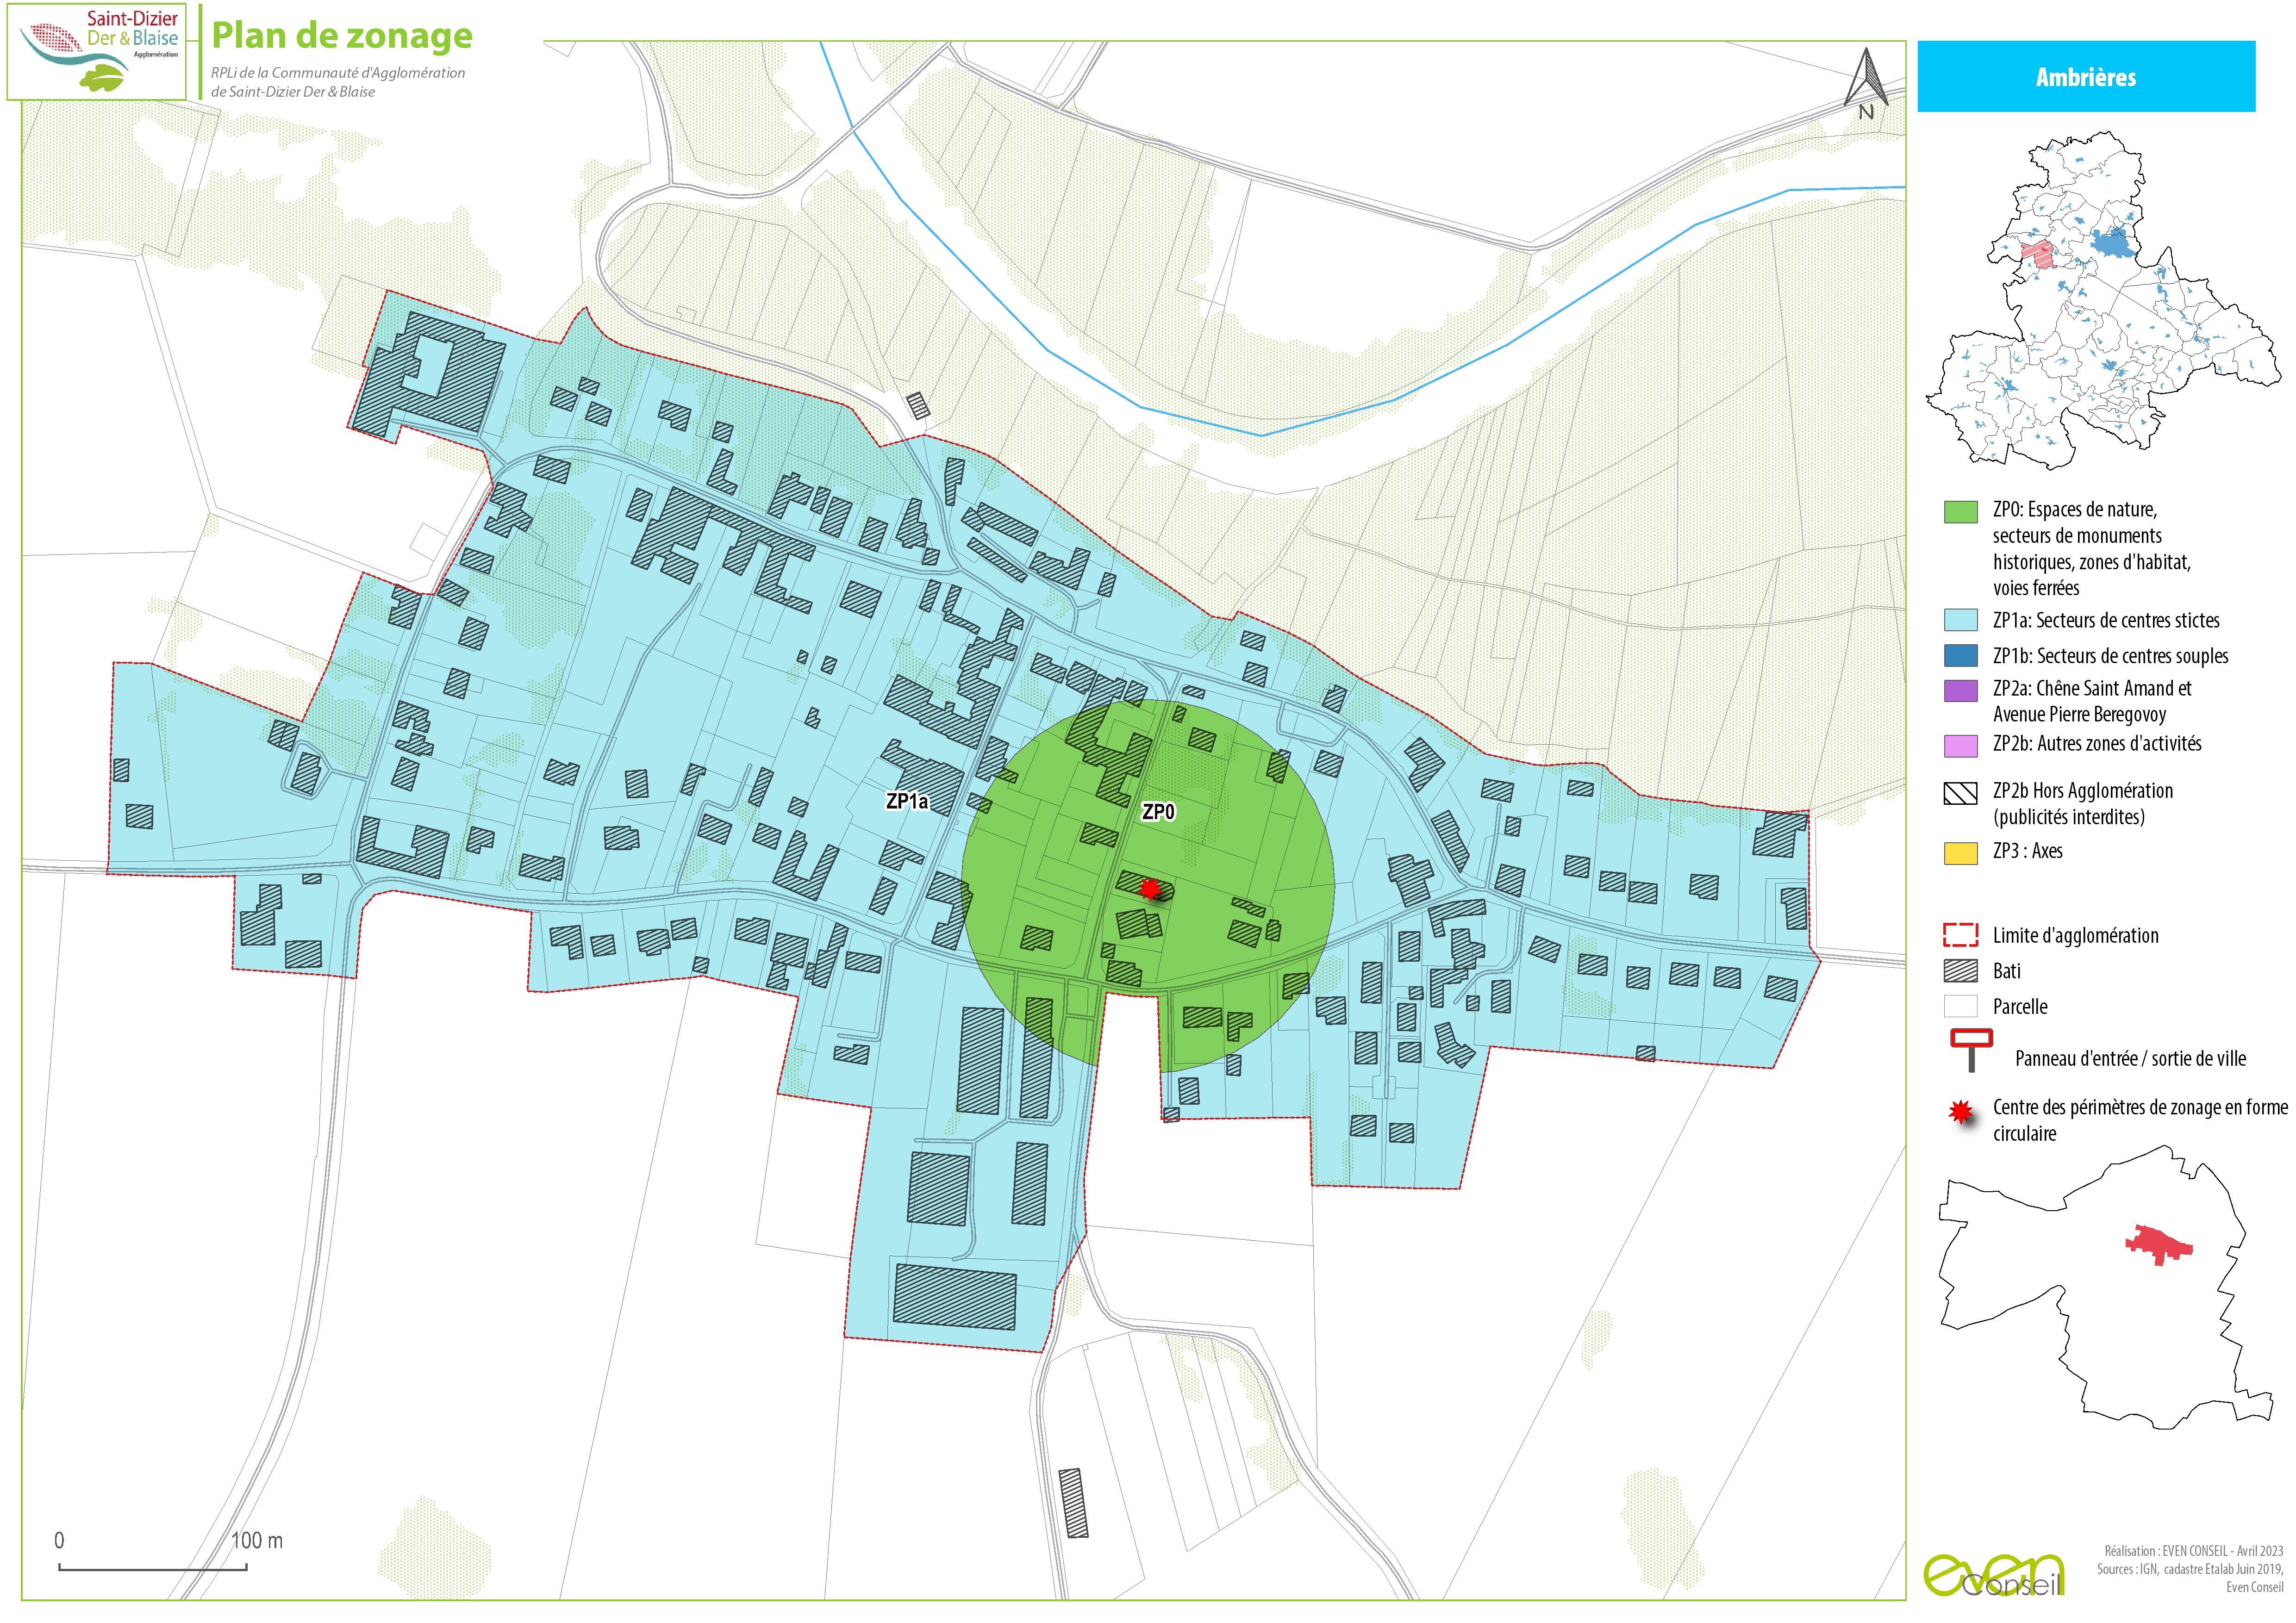Click the hatched Bati legend symbol
Image resolution: width=2296 pixels, height=1623 pixels.
[x=1960, y=970]
